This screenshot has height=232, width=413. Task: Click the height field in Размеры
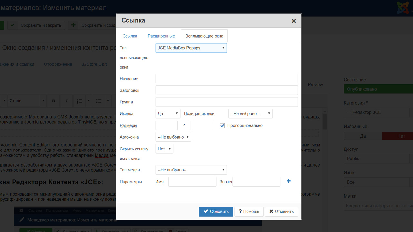coord(202,125)
